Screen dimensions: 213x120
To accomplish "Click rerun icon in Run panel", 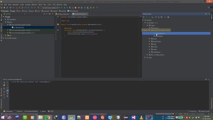I will click(x=4, y=82).
